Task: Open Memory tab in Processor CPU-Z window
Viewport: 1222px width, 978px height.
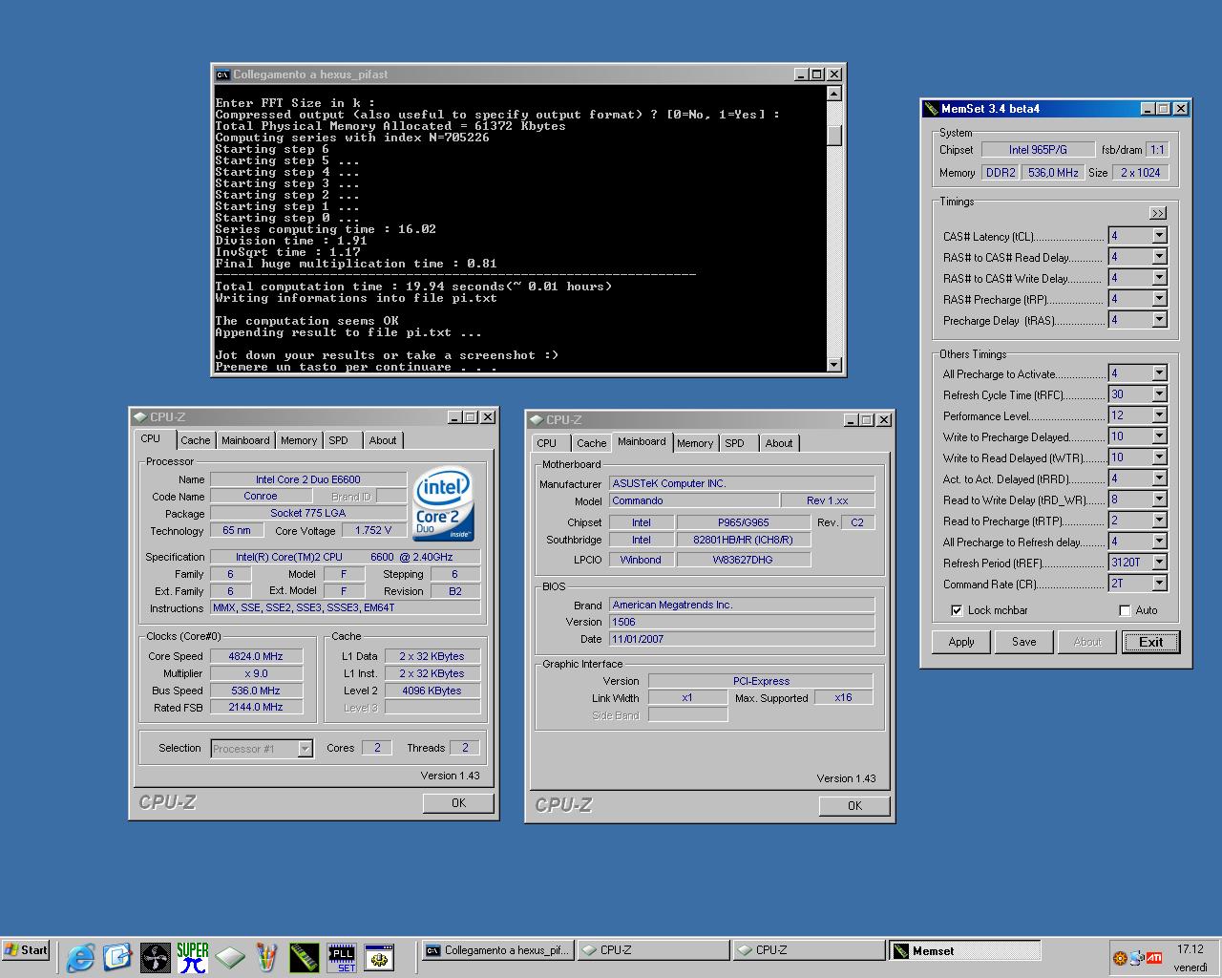Action: 299,440
